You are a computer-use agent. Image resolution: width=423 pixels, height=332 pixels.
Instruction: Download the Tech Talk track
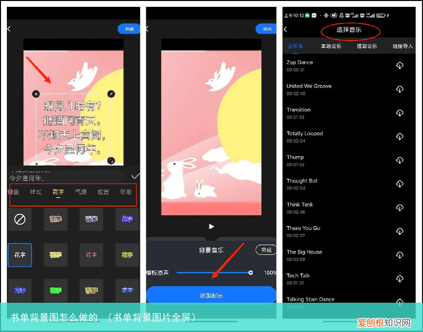(x=399, y=278)
